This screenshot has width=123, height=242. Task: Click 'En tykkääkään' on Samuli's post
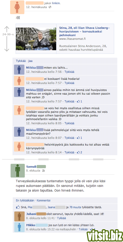point(25,200)
